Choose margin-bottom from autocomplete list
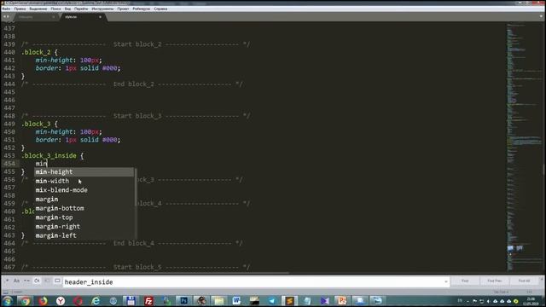 point(84,208)
